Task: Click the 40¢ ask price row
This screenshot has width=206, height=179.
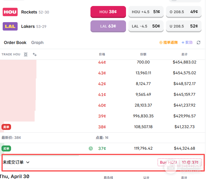Action: tap(102, 105)
